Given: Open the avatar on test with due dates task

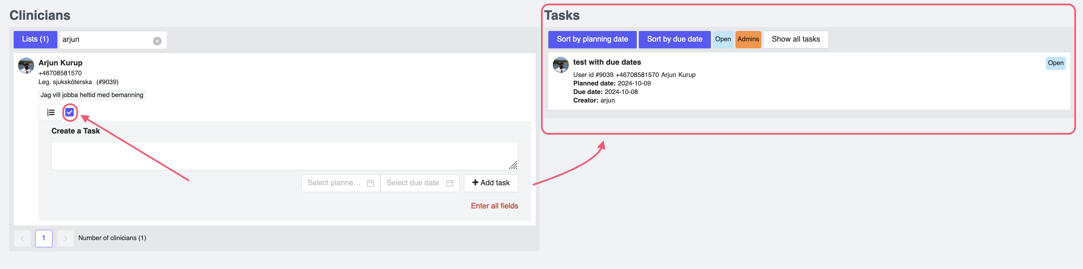Looking at the screenshot, I should pyautogui.click(x=560, y=65).
